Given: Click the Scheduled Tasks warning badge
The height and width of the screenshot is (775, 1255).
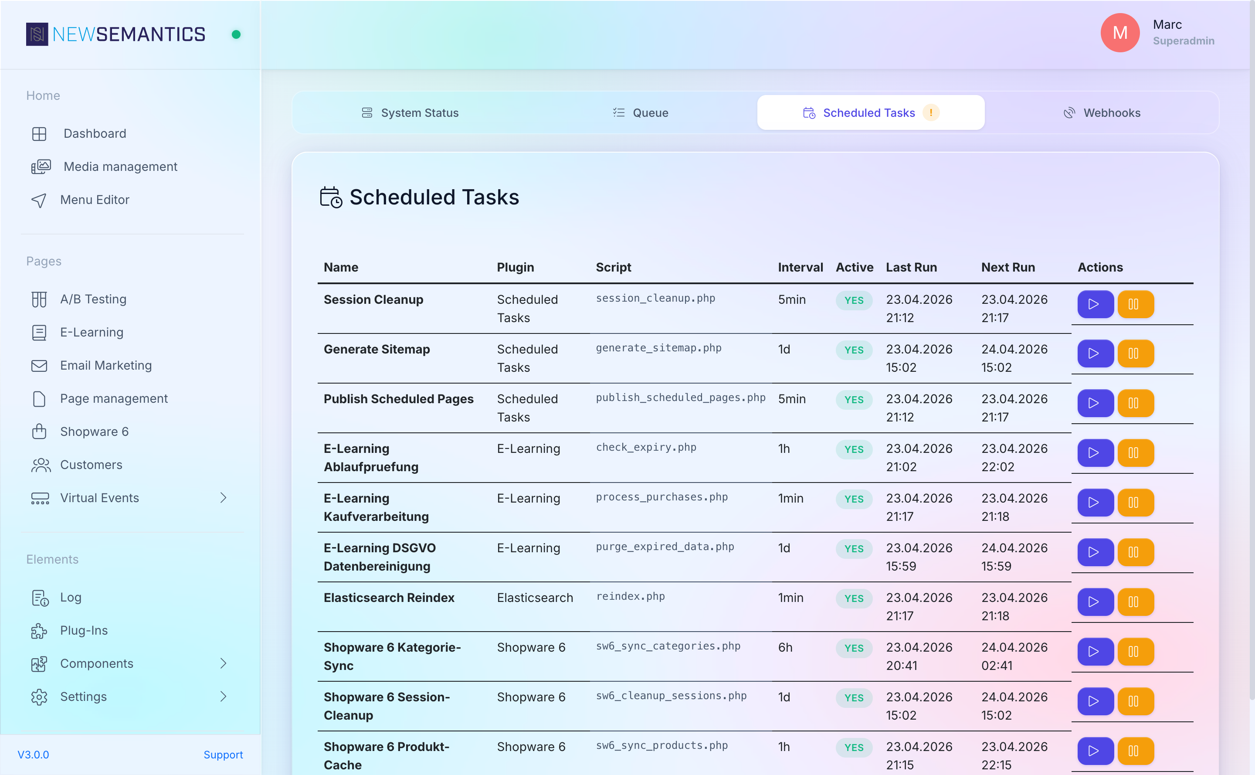Looking at the screenshot, I should point(931,112).
